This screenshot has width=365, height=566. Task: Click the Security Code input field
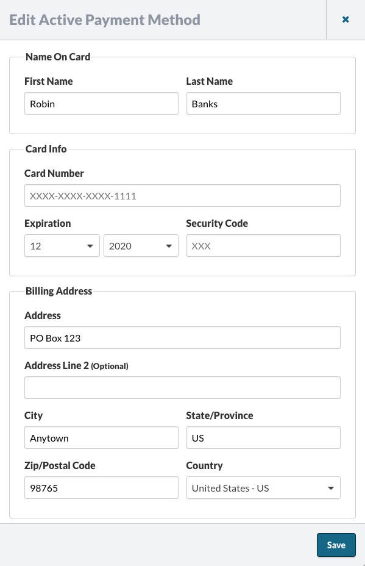(x=263, y=246)
